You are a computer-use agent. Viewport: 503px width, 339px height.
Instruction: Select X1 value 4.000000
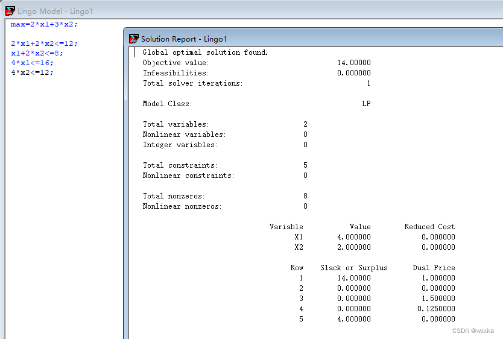tap(354, 237)
